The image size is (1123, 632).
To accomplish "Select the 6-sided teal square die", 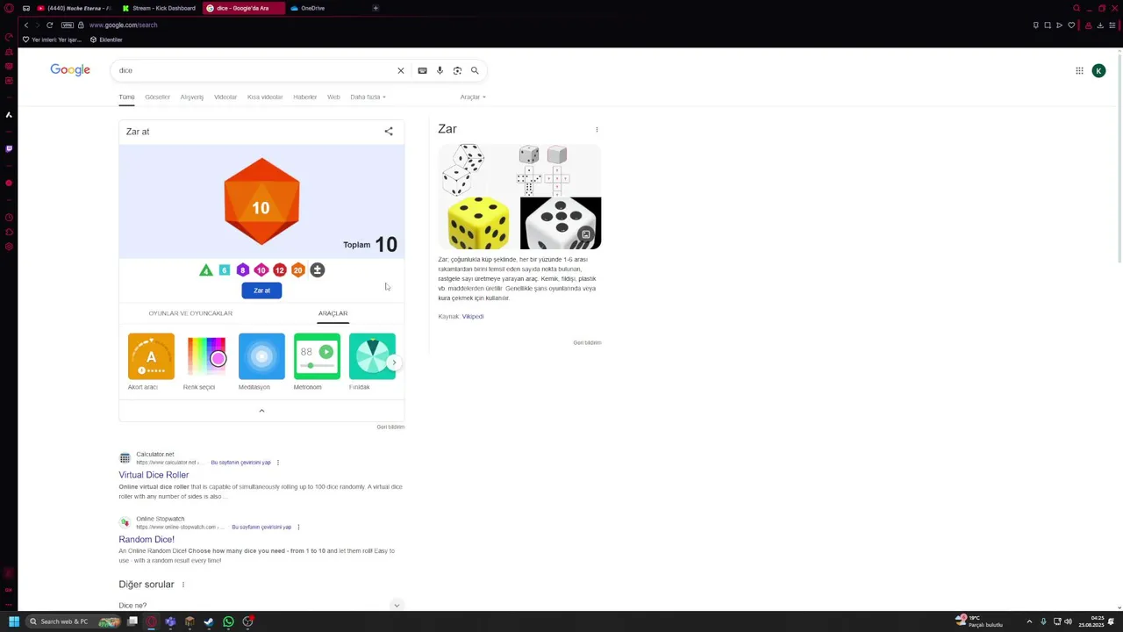I will pos(225,270).
